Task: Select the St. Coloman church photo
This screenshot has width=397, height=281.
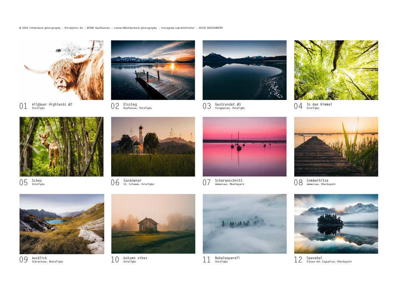Action: click(x=153, y=147)
